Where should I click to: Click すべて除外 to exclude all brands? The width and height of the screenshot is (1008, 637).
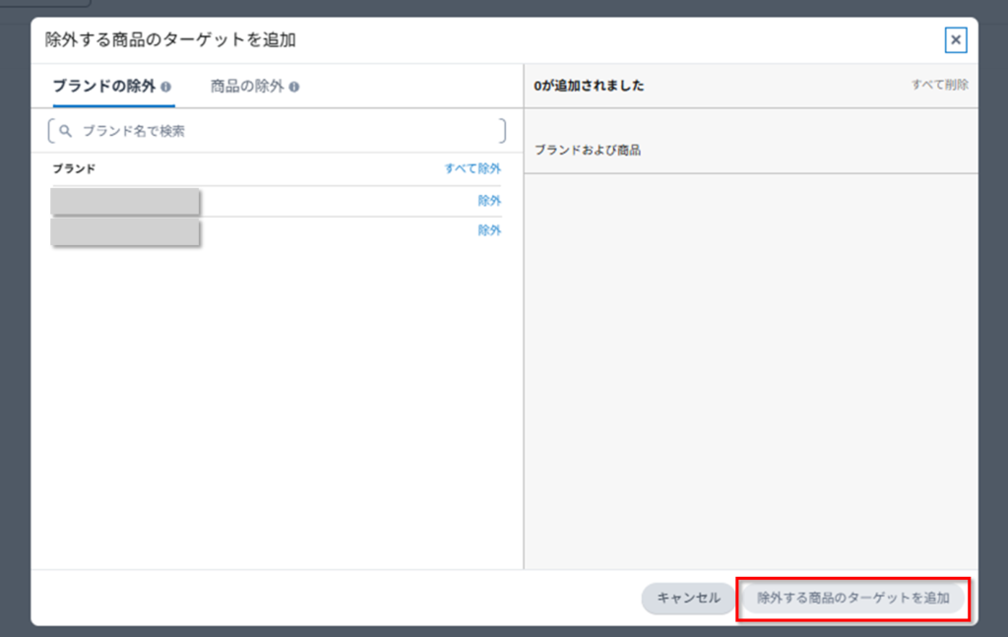click(472, 168)
